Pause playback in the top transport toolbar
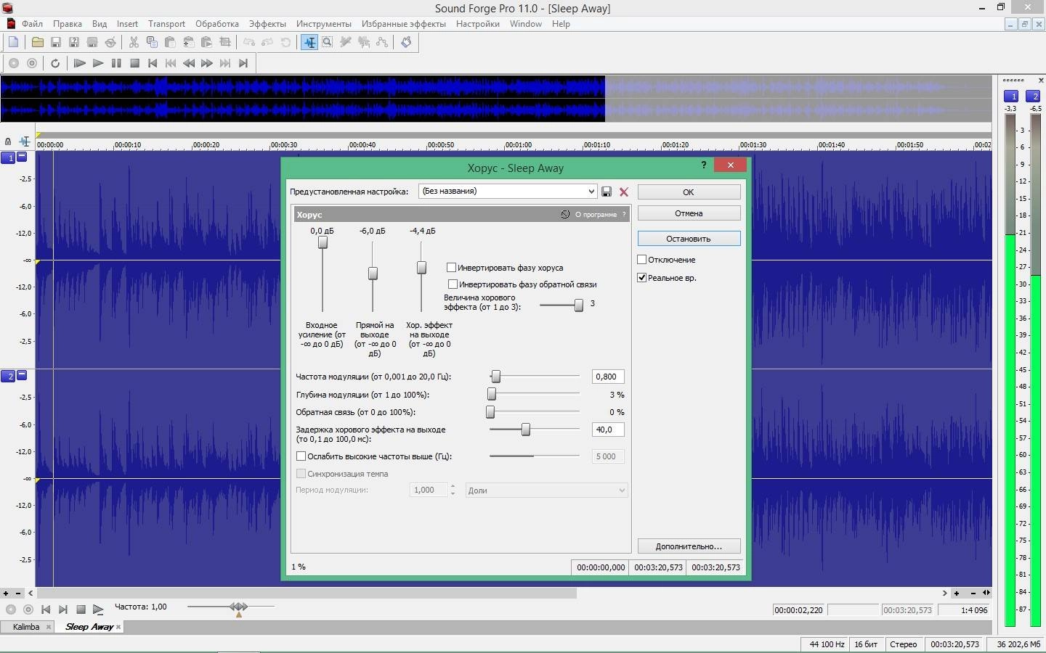The image size is (1046, 653). click(116, 63)
